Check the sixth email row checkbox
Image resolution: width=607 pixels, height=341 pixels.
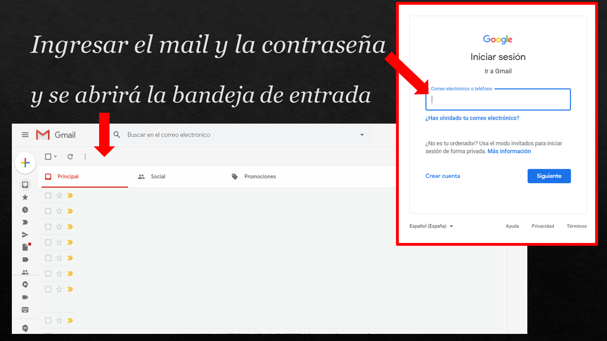(x=48, y=274)
